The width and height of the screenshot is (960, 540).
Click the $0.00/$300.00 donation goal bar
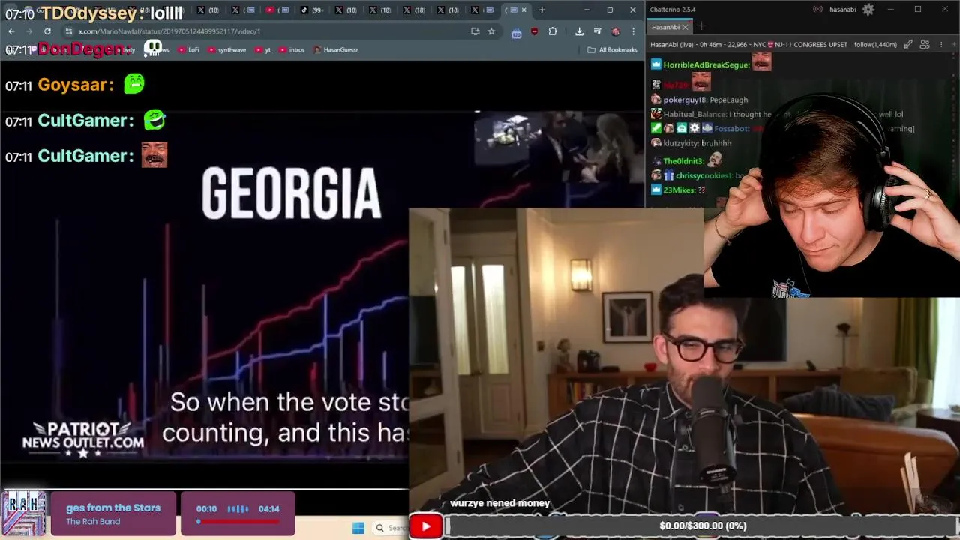[702, 526]
